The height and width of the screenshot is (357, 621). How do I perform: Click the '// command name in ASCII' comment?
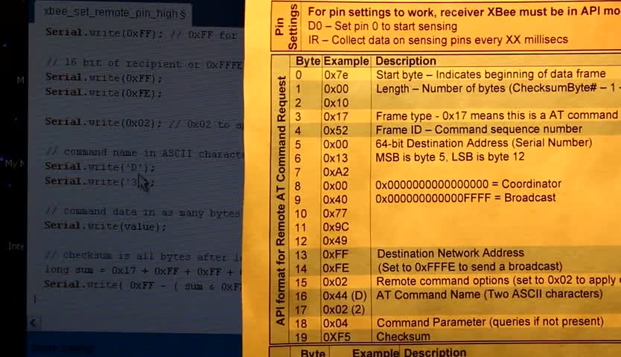(144, 152)
